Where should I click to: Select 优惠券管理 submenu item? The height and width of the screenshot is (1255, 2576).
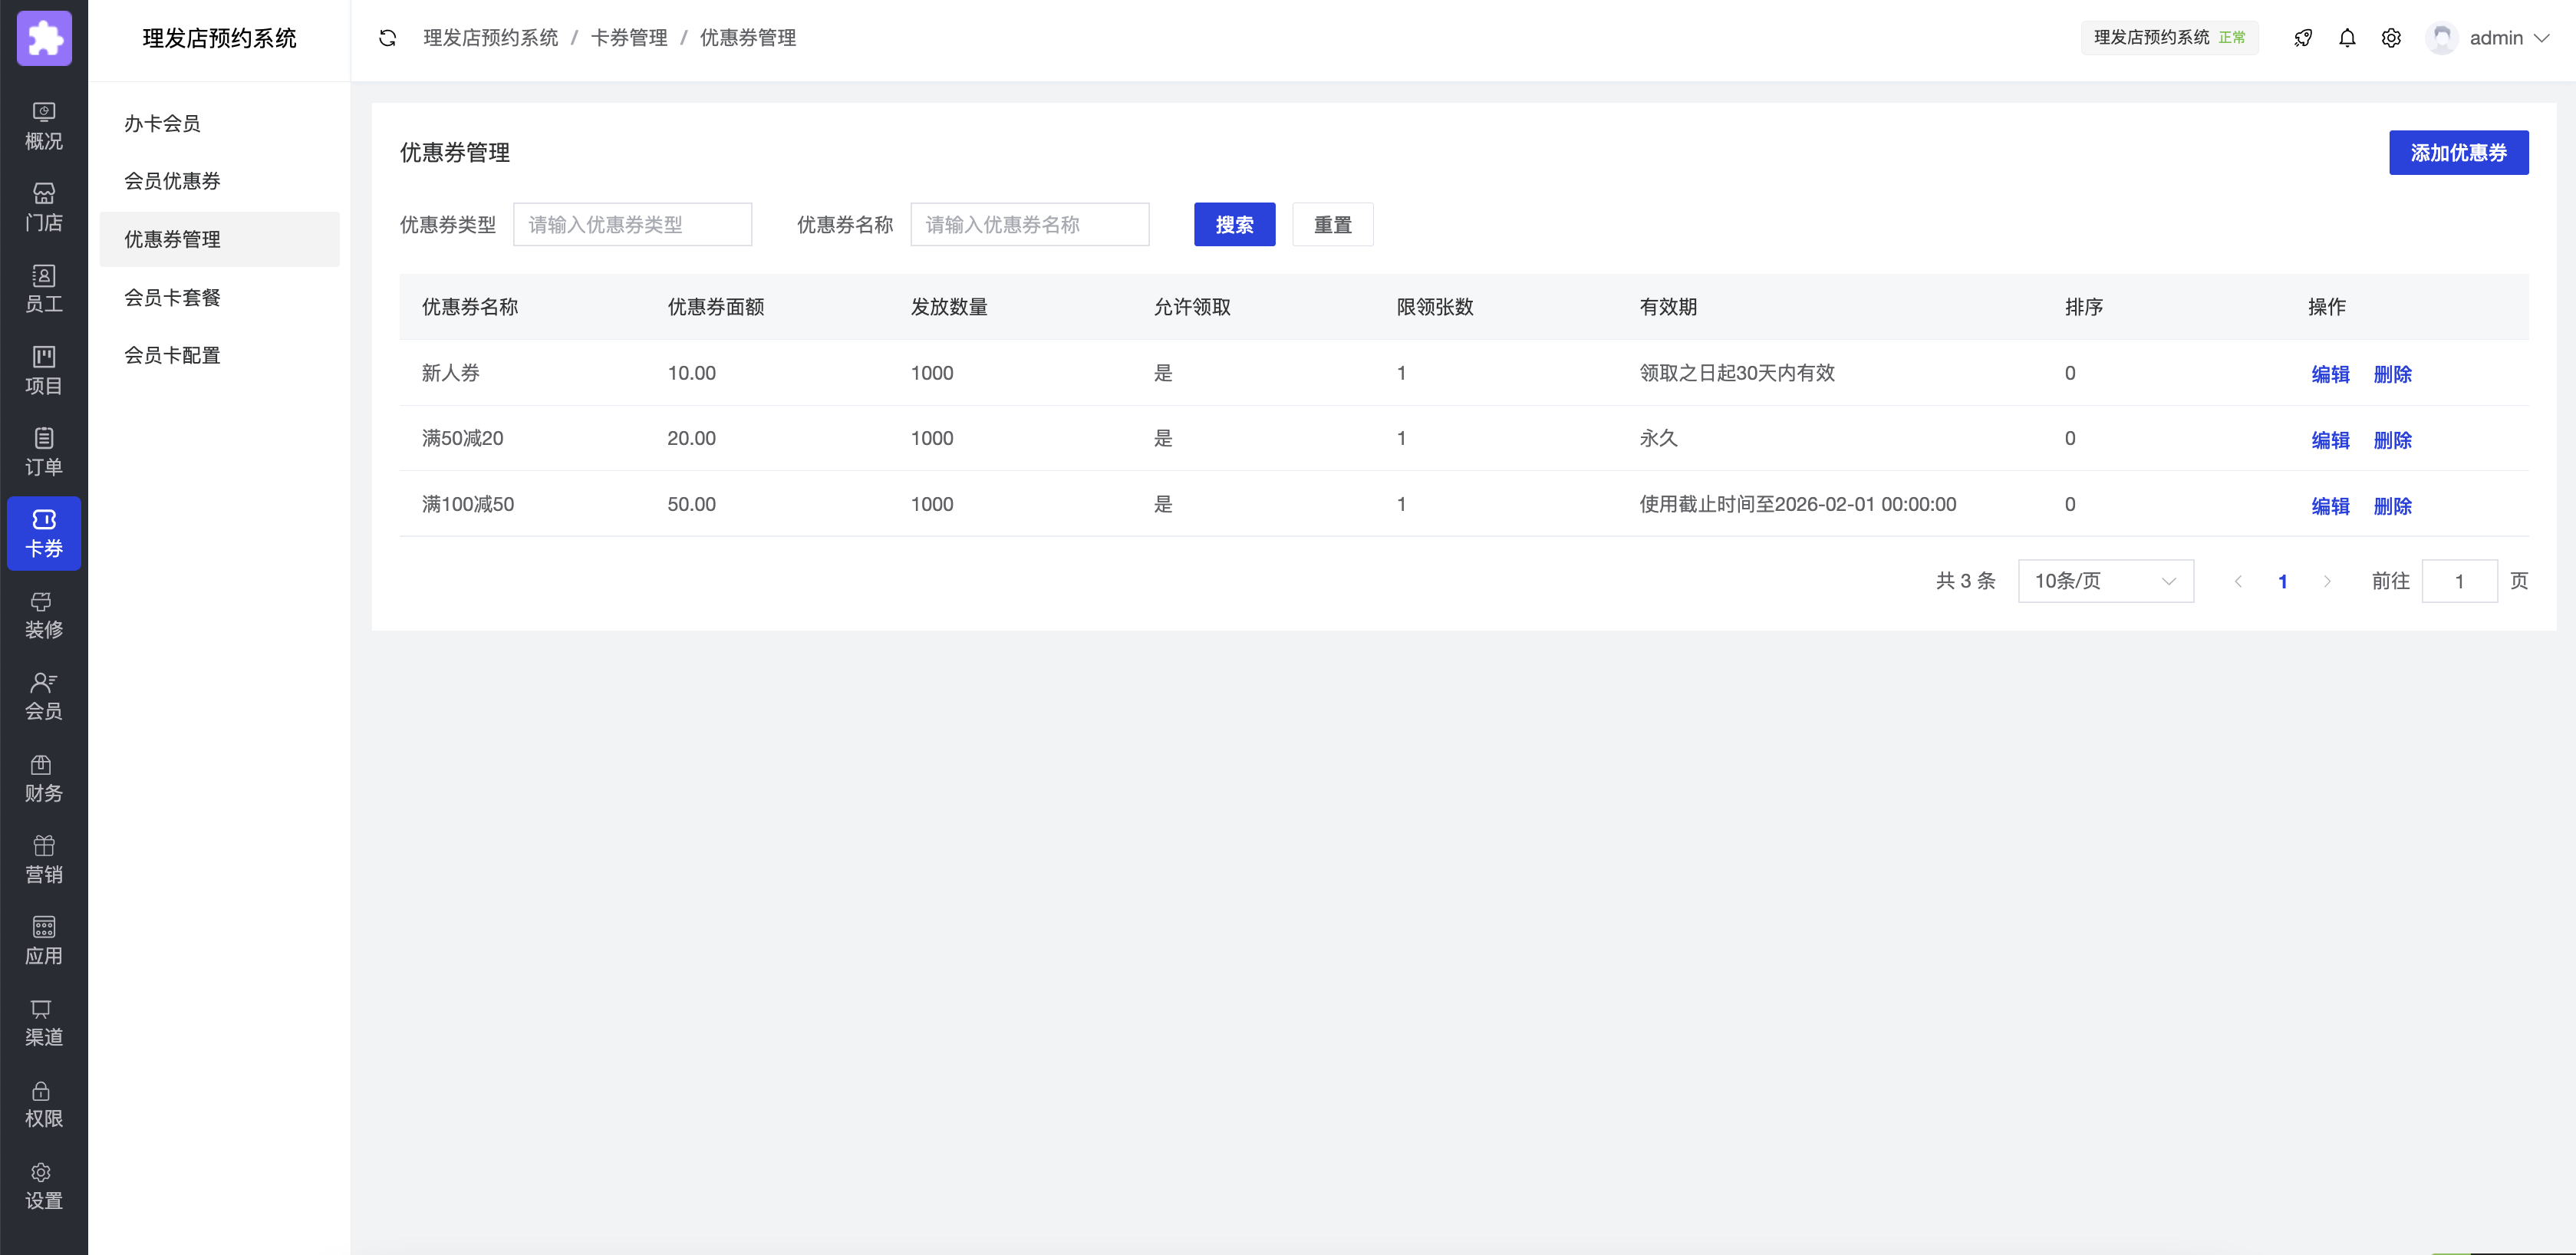tap(220, 239)
